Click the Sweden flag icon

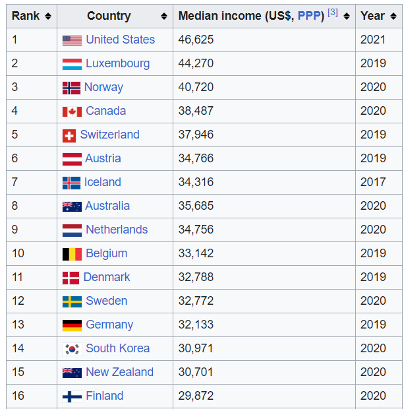tap(72, 301)
